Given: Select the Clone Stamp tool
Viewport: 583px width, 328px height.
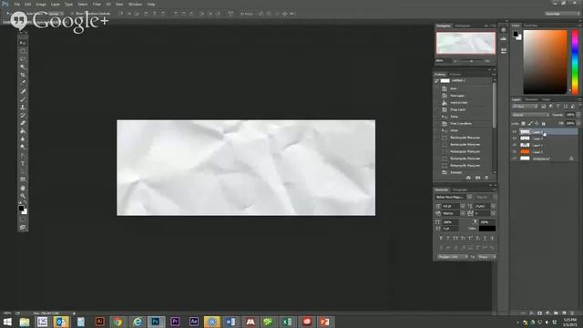Looking at the screenshot, I should pos(23,108).
